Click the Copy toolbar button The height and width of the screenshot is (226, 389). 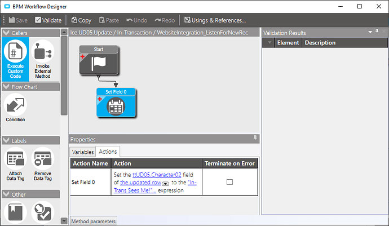click(81, 20)
